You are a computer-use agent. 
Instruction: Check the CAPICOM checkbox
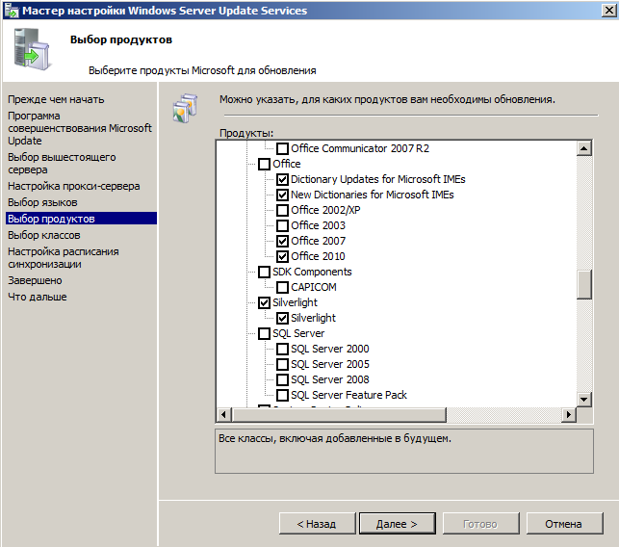pos(282,287)
